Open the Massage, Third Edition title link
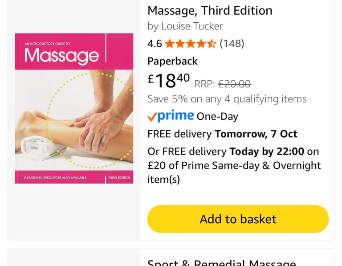This screenshot has width=342, height=266. pos(210,11)
